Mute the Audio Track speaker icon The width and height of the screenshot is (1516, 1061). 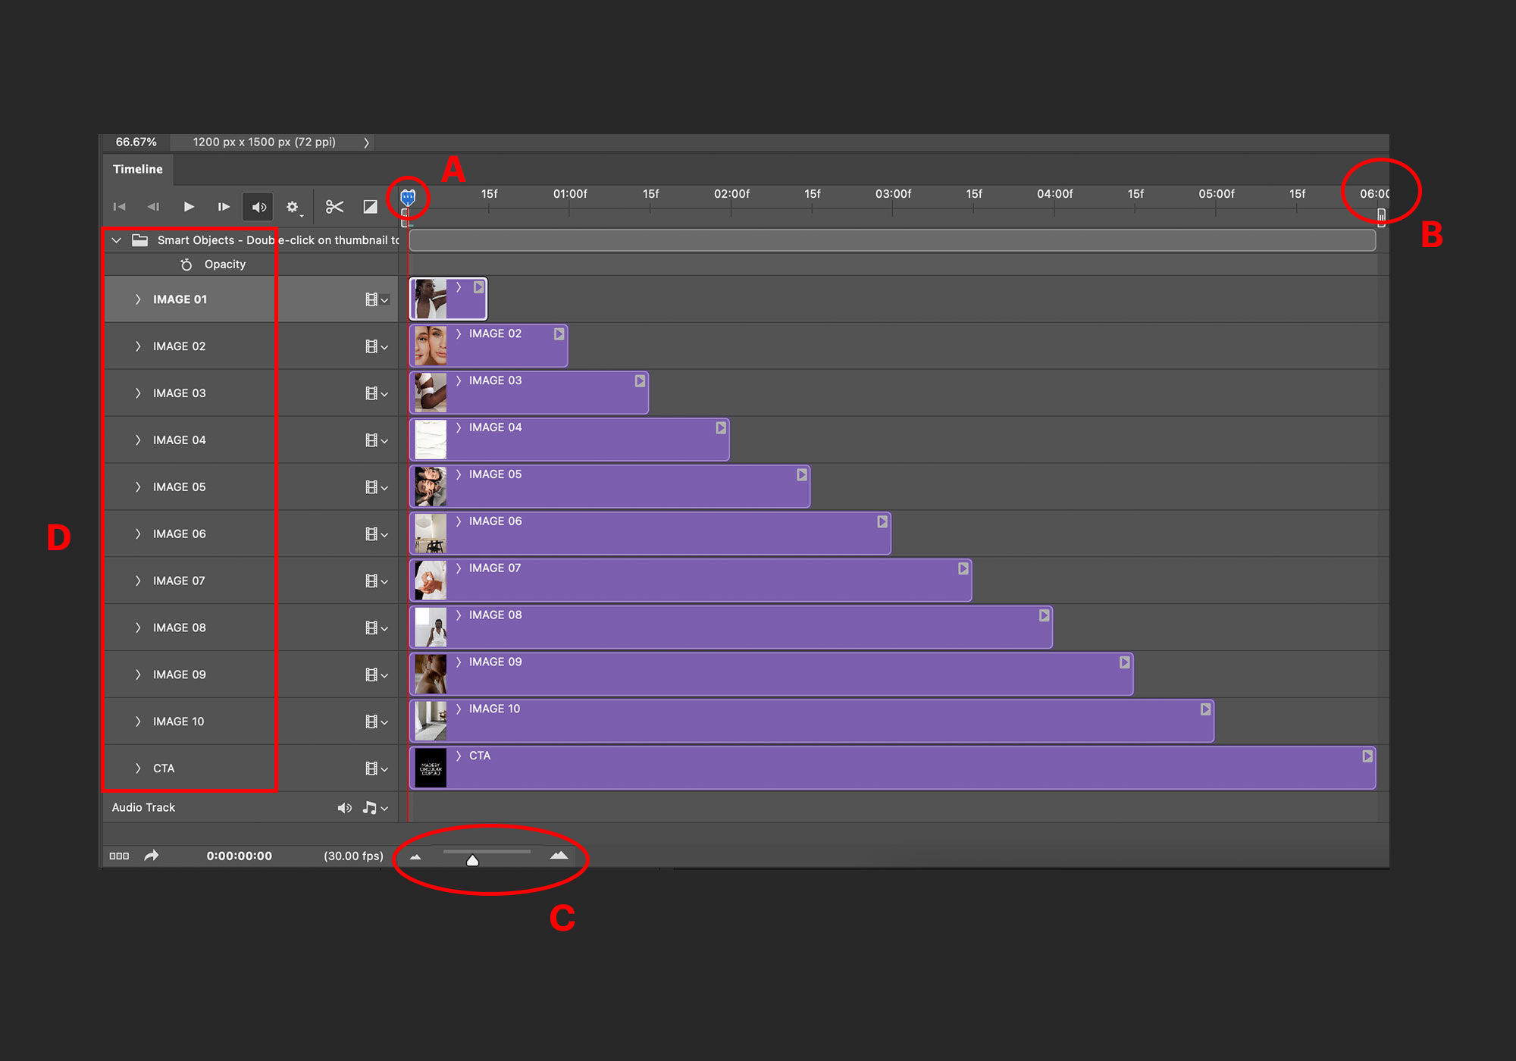(x=344, y=808)
